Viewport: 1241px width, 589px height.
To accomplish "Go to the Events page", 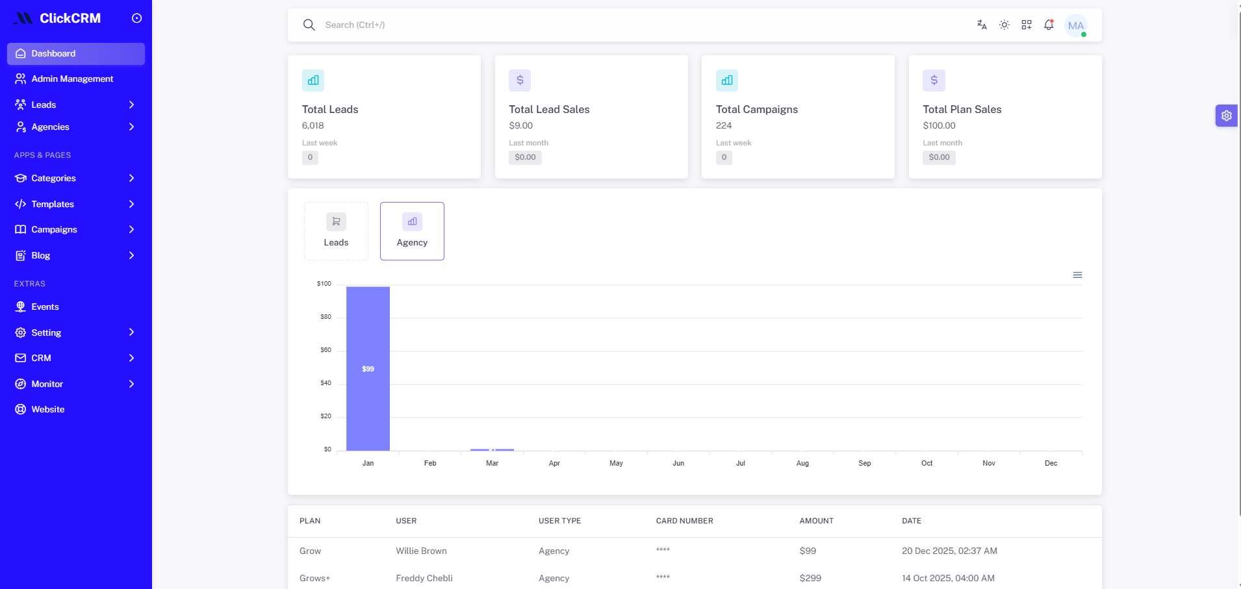I will pyautogui.click(x=45, y=307).
